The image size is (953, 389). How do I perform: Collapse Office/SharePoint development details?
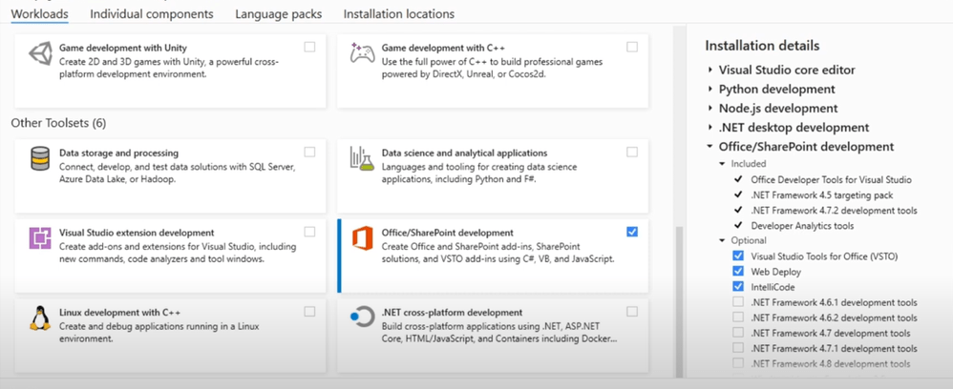709,147
